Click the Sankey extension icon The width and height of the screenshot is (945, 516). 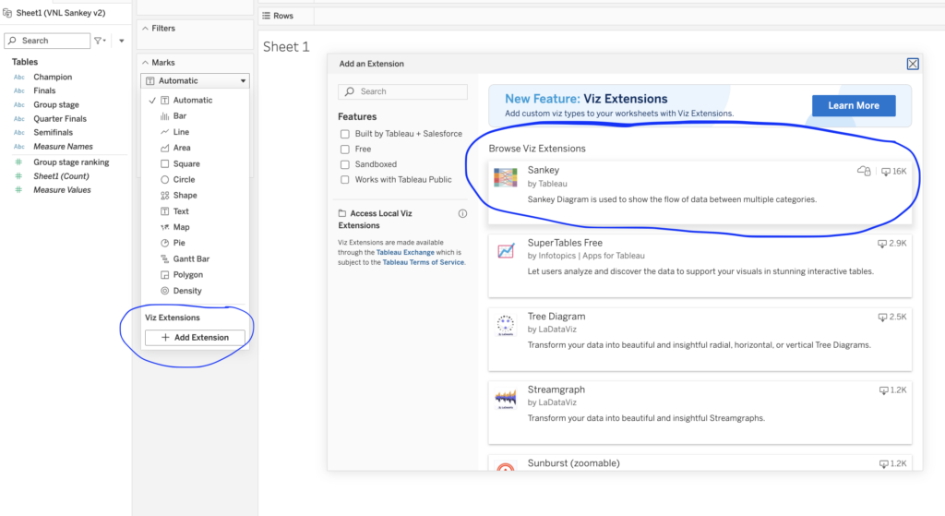[x=505, y=178]
